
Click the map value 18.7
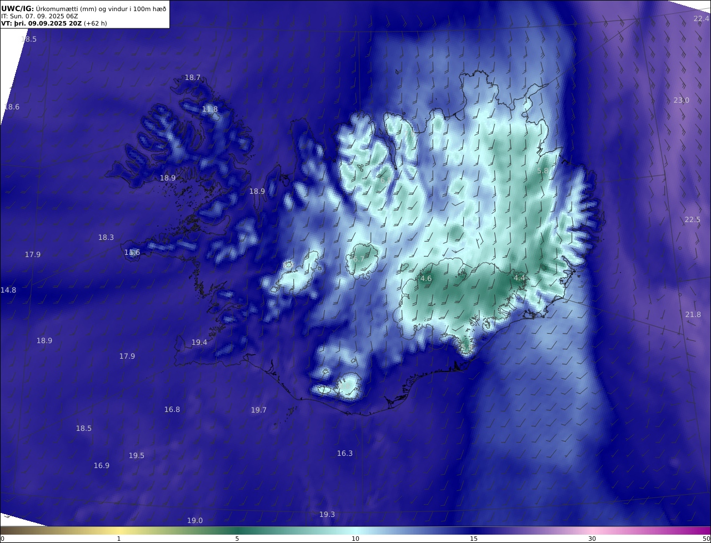[192, 78]
